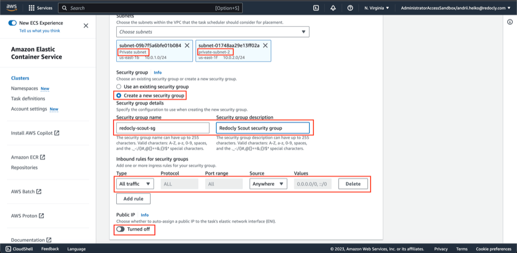Open the notifications bell
The width and height of the screenshot is (517, 253).
coord(333,8)
